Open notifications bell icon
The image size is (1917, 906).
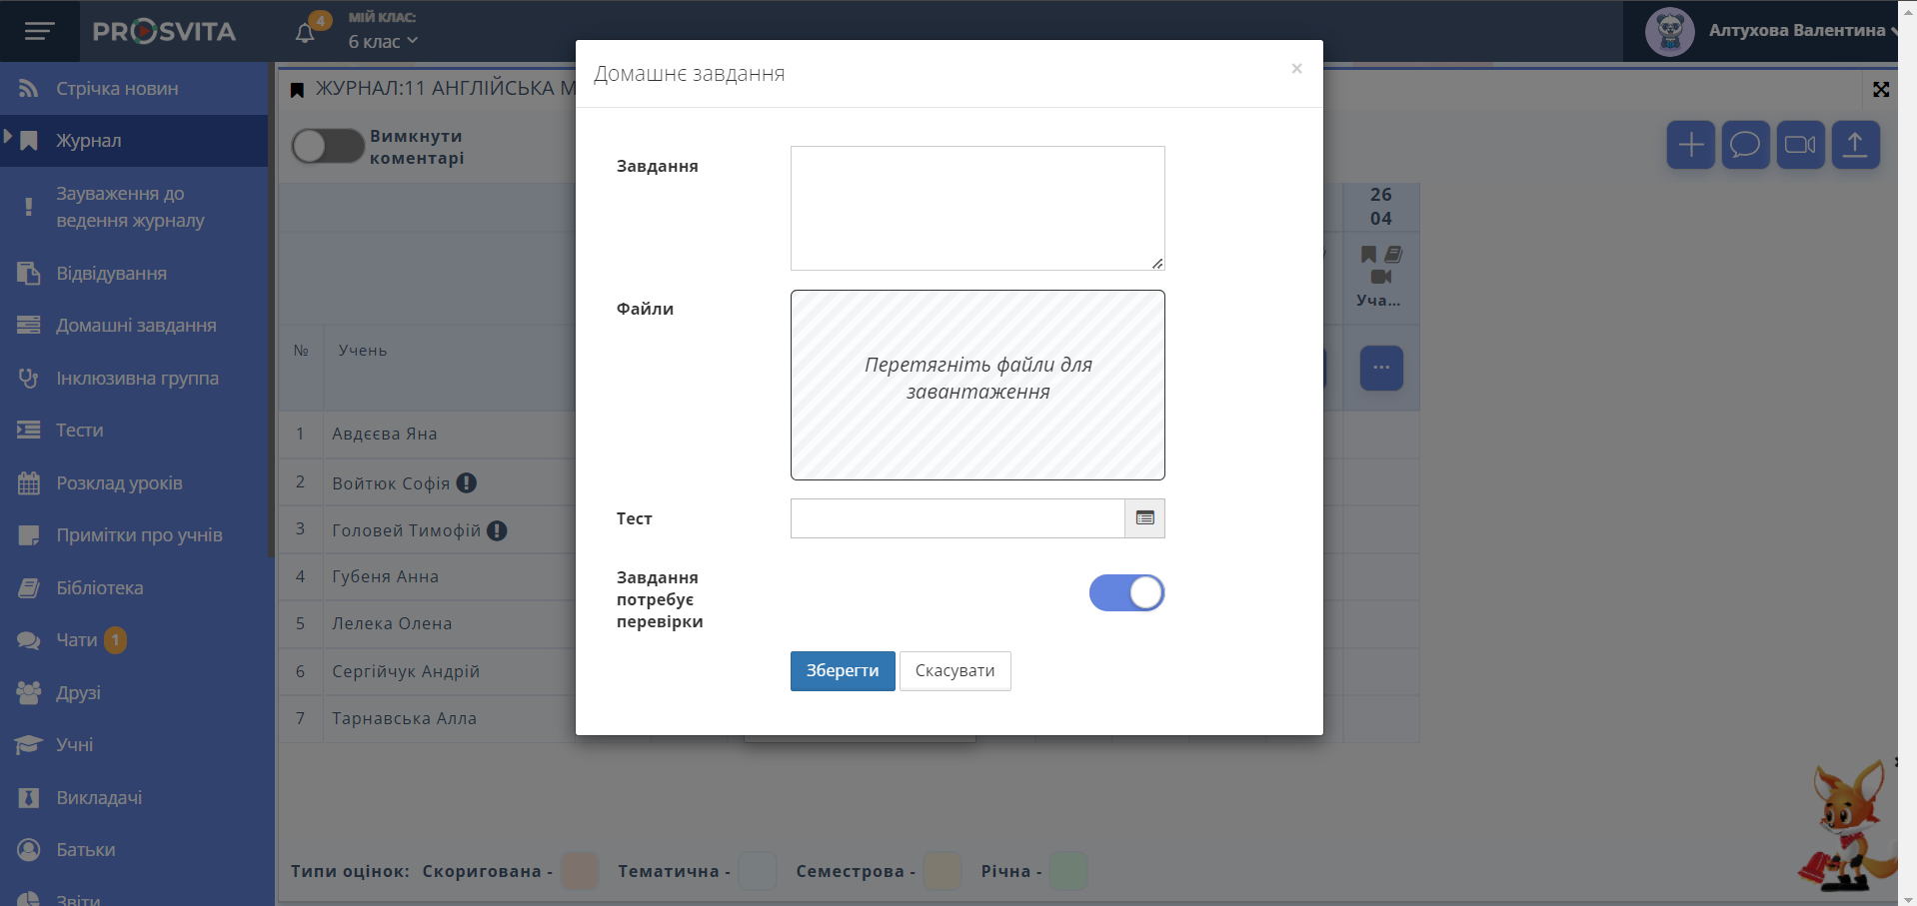[306, 33]
